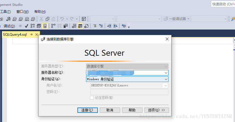Click the Redo arrow icon

(72, 19)
